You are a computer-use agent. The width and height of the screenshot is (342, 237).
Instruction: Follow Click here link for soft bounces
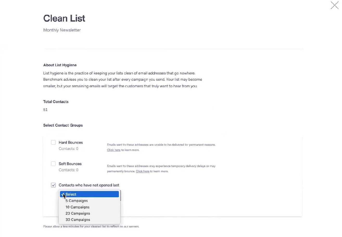coord(142,171)
